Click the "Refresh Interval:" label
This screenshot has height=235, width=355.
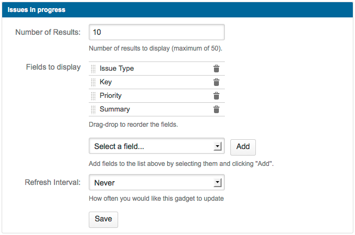click(53, 183)
